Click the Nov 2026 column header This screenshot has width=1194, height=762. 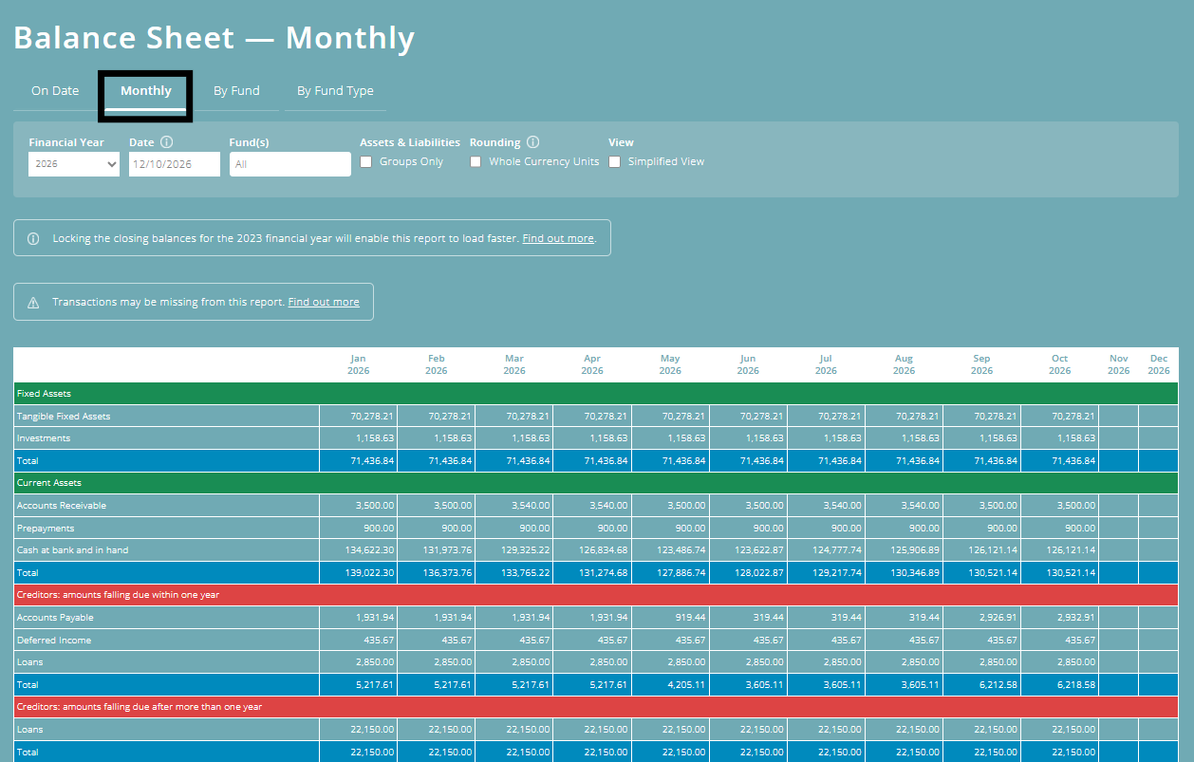coord(1119,364)
